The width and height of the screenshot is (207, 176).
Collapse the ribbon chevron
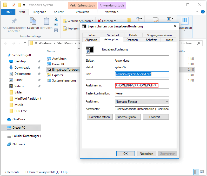pyautogui.click(x=197, y=12)
